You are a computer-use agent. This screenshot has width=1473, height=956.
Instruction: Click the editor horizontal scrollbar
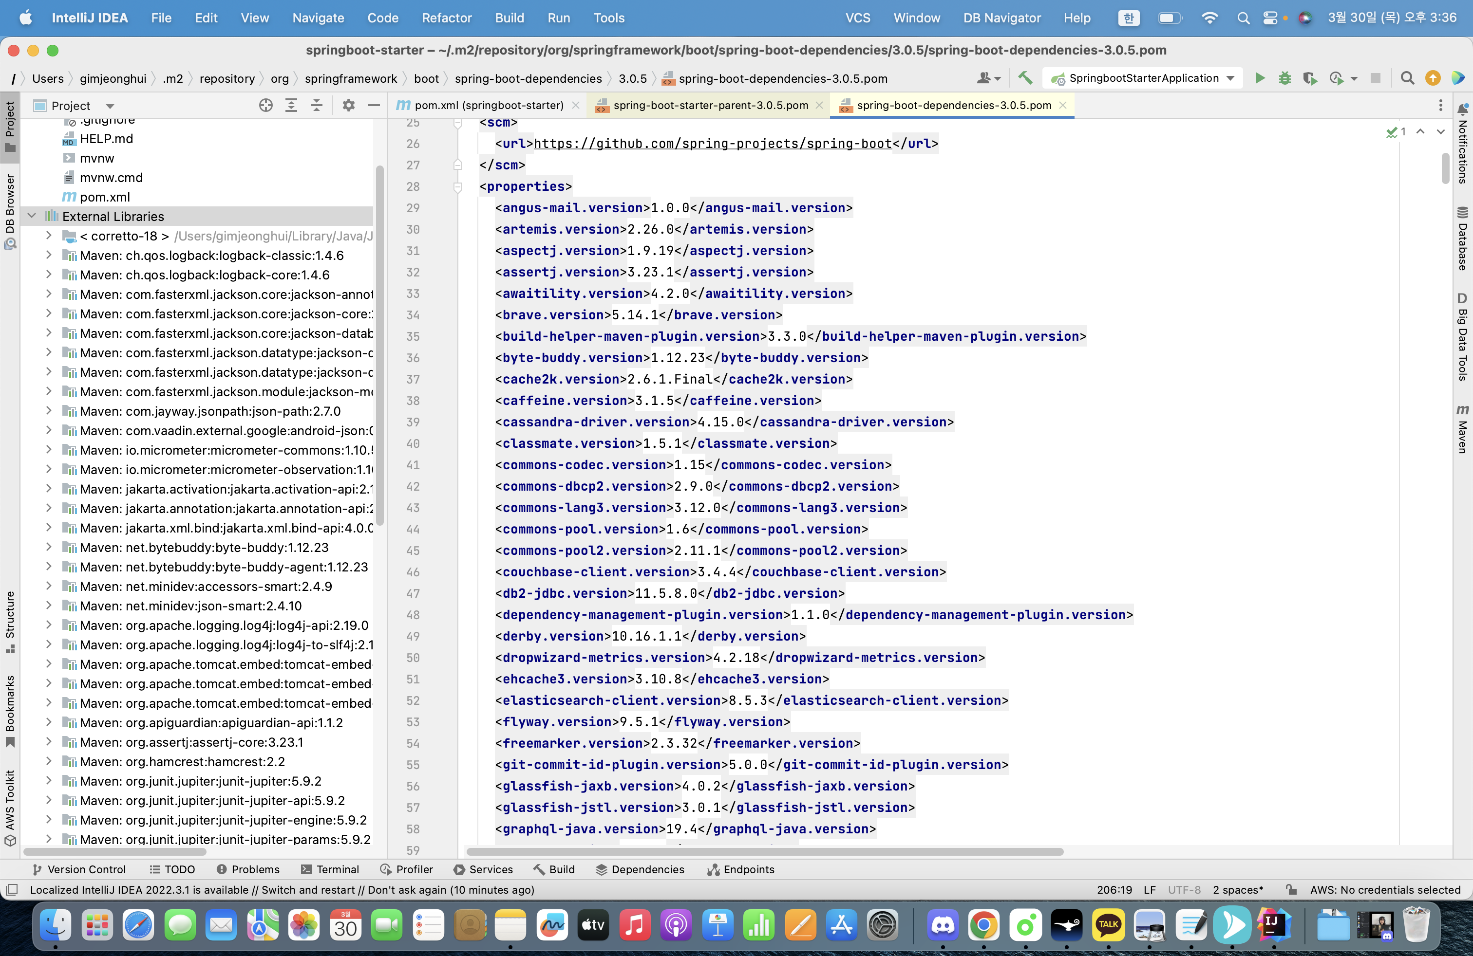pos(765,851)
